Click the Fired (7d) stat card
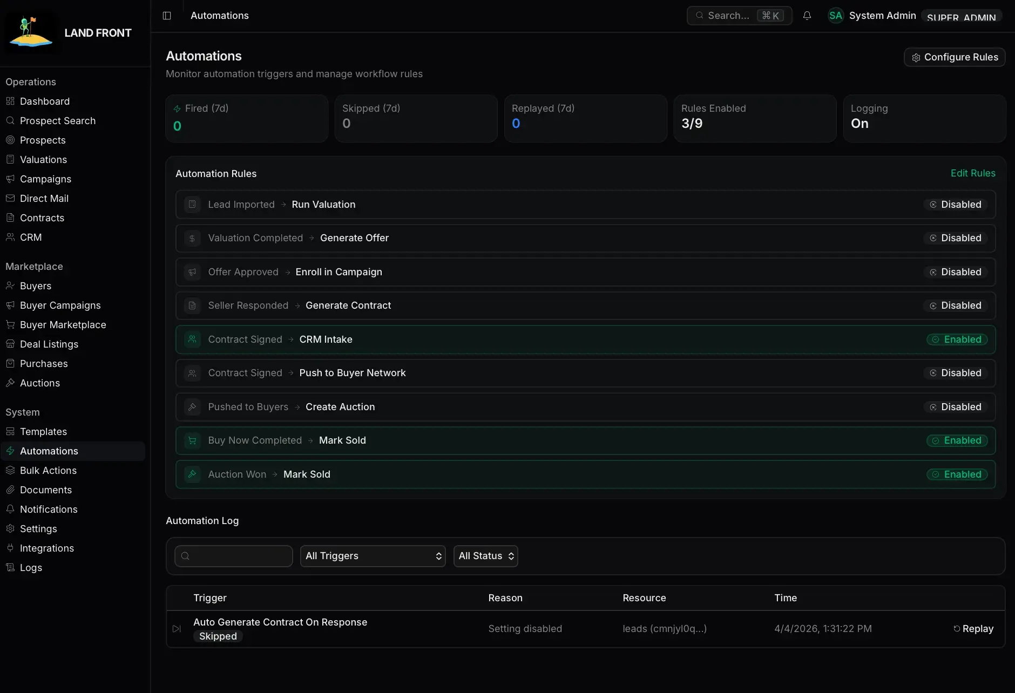The image size is (1015, 693). point(247,119)
